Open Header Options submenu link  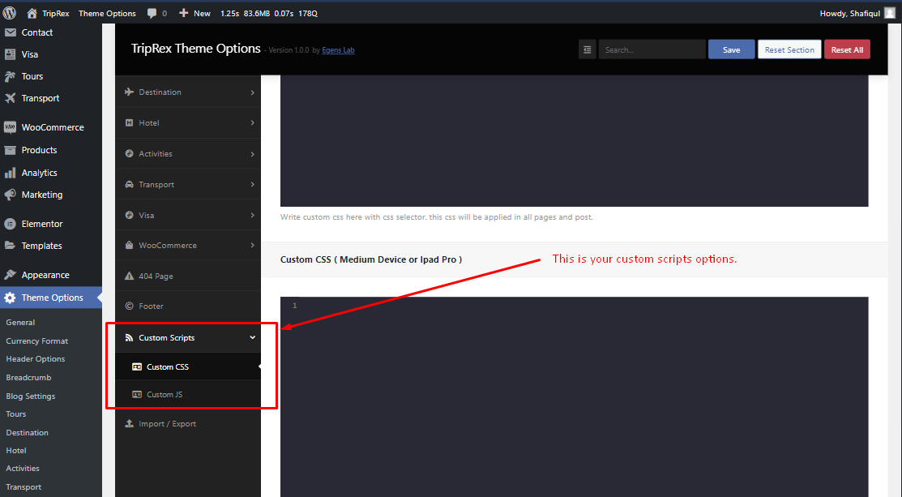tap(36, 358)
